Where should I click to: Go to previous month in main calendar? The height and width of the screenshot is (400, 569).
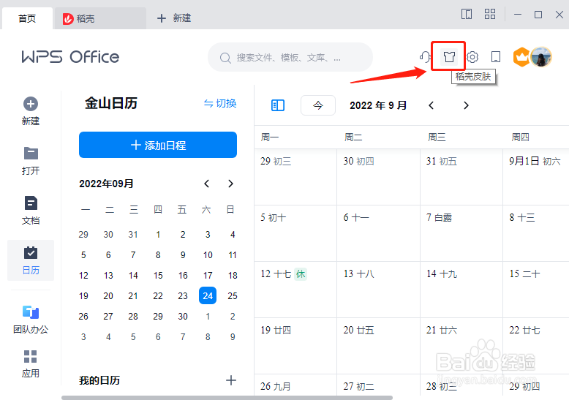click(431, 105)
